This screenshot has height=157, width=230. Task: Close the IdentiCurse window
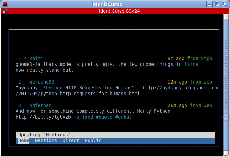click(225, 4)
